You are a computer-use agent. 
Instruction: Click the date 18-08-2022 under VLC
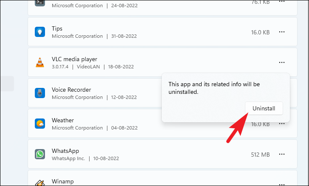(121, 67)
